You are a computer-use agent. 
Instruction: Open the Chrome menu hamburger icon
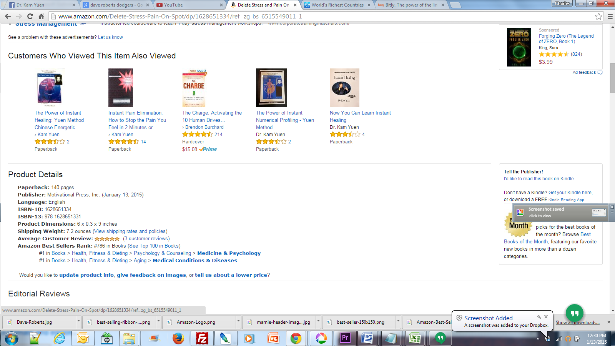pyautogui.click(x=610, y=16)
